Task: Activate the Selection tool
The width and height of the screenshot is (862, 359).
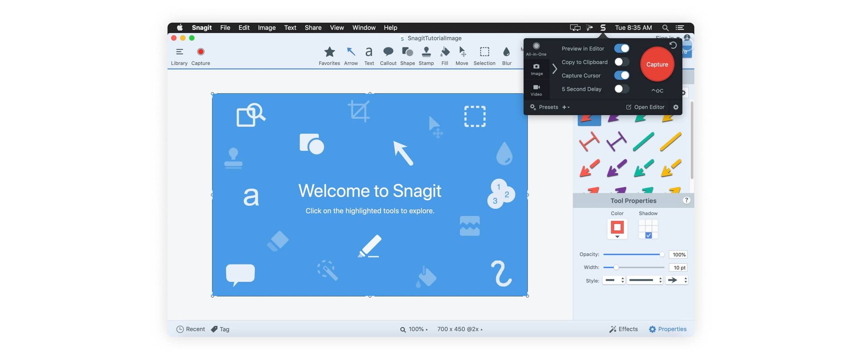Action: (484, 56)
